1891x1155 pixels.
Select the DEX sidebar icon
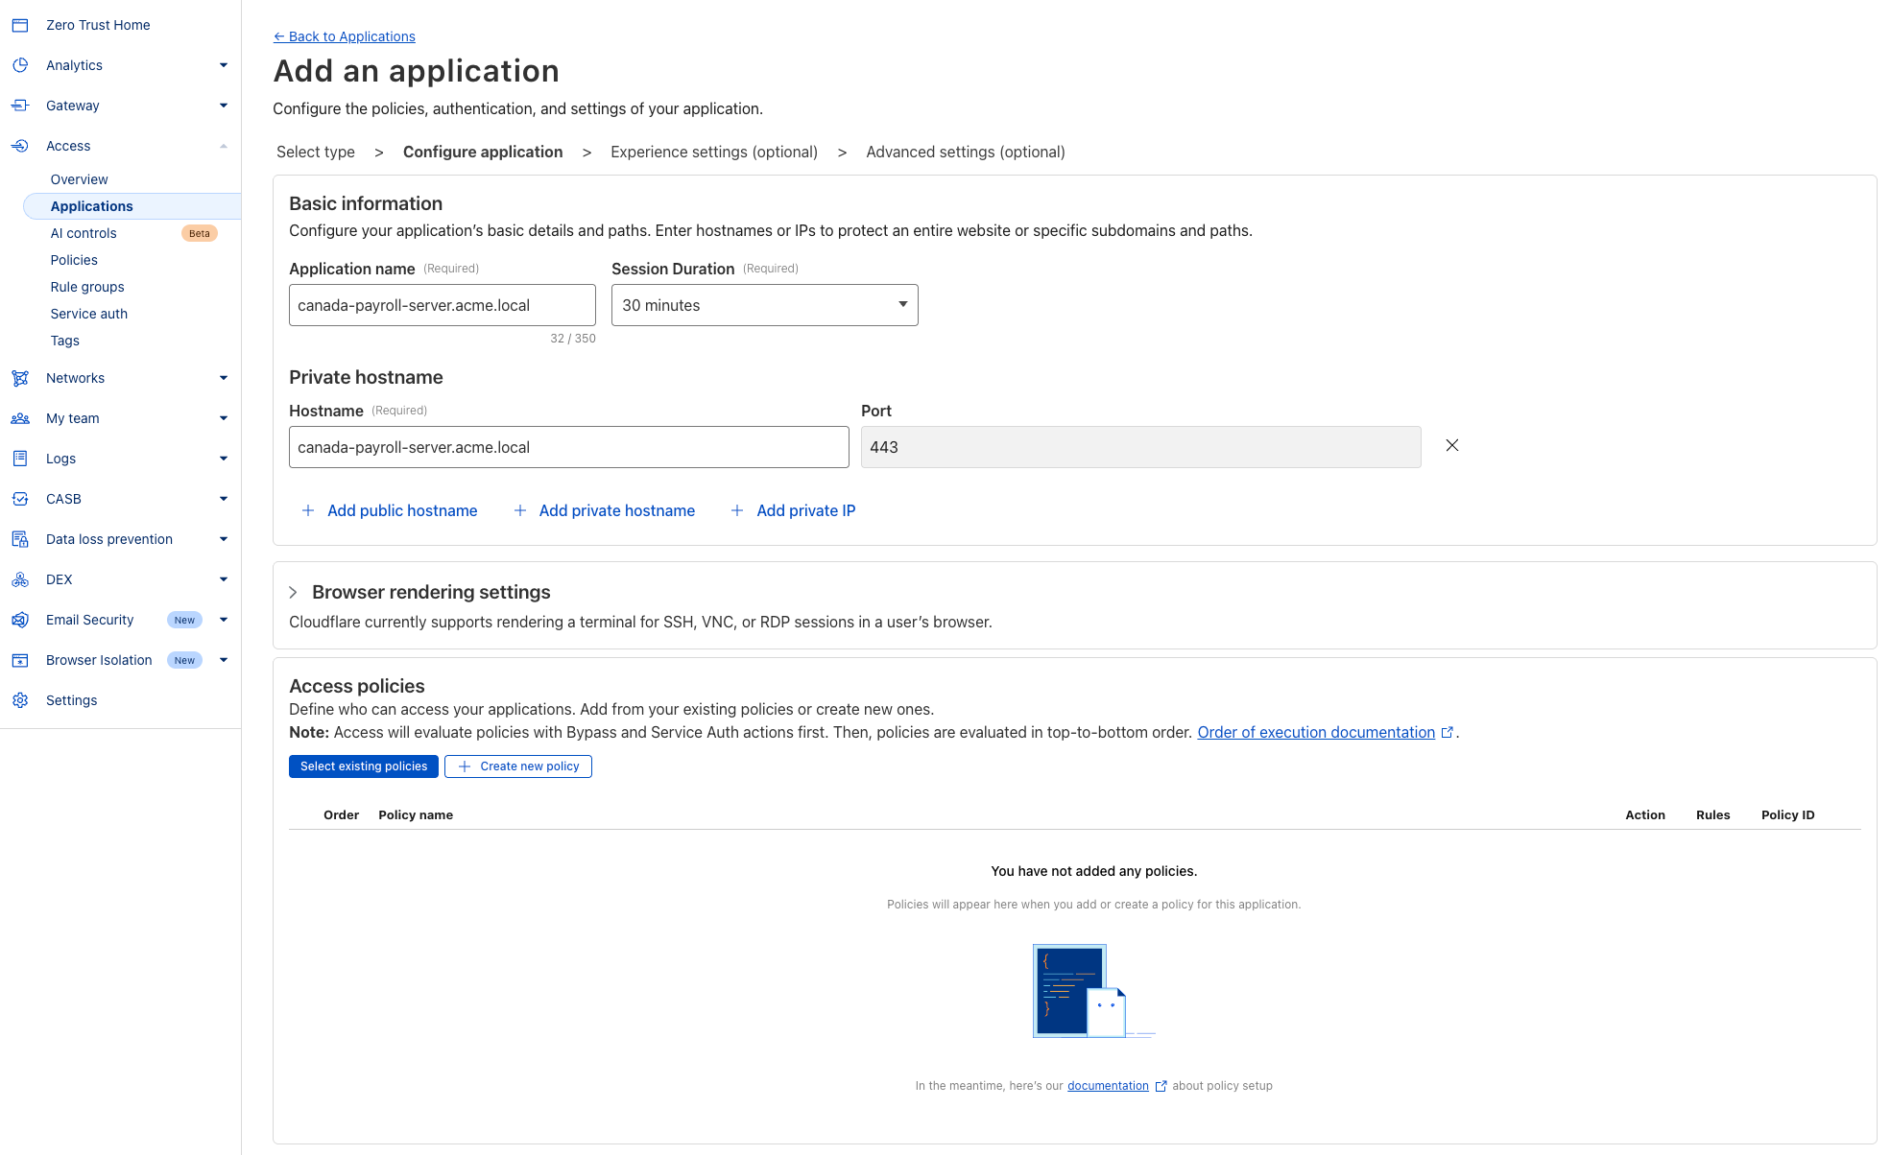[20, 578]
